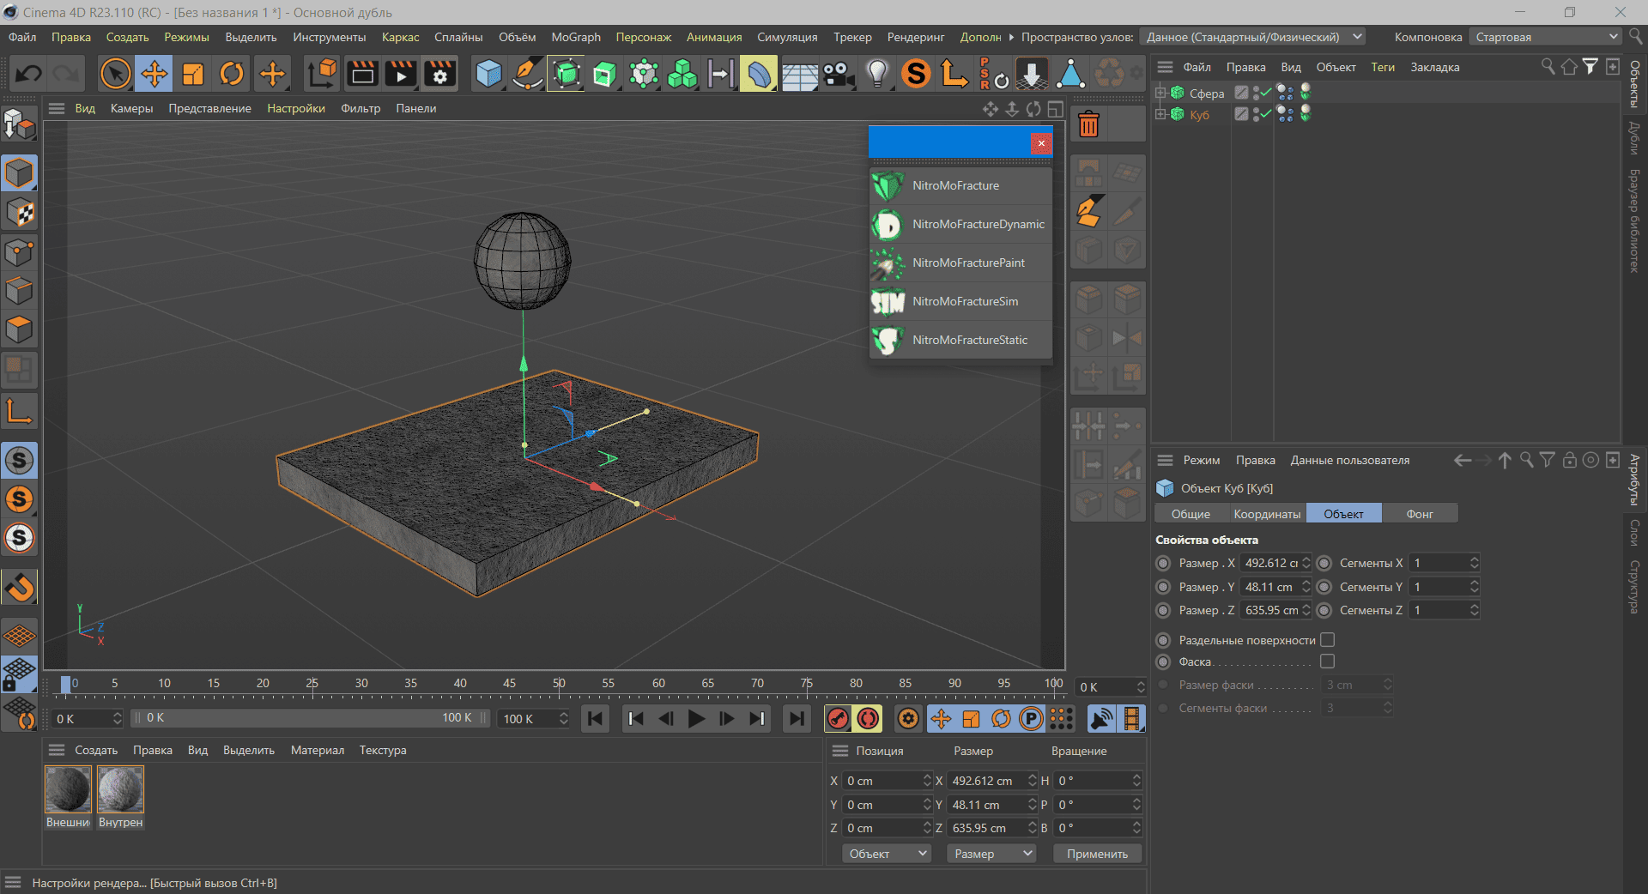Go to start of animation
This screenshot has height=894, width=1648.
pyautogui.click(x=595, y=718)
